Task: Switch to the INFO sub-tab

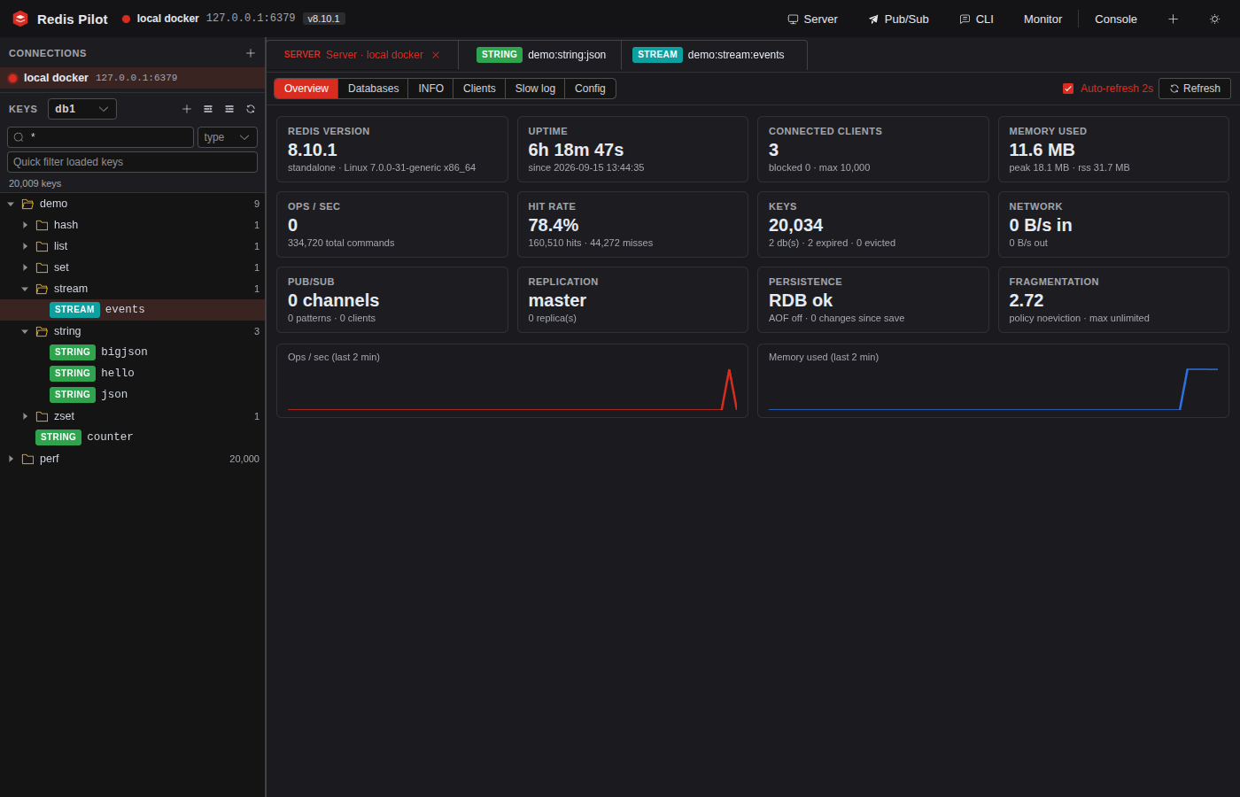Action: (x=430, y=89)
